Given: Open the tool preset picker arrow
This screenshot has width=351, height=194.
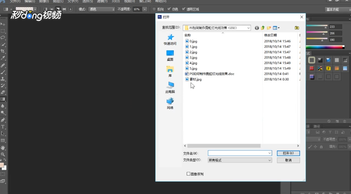Looking at the screenshot, I should (11, 9).
